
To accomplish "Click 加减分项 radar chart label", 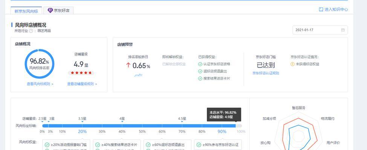I will pyautogui.click(x=269, y=118).
